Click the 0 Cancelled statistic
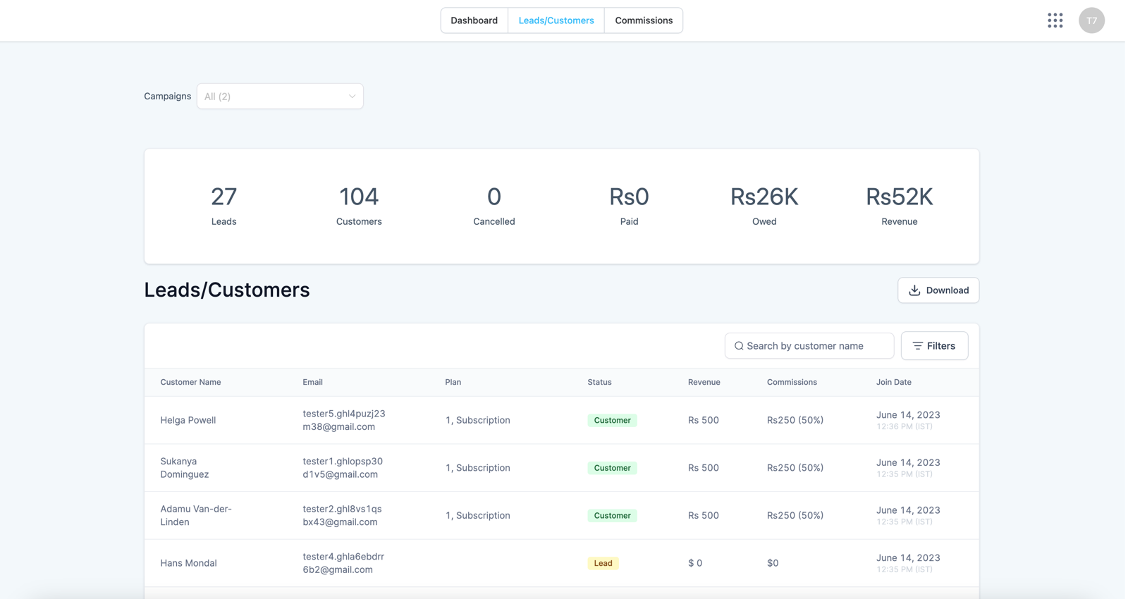 click(493, 206)
